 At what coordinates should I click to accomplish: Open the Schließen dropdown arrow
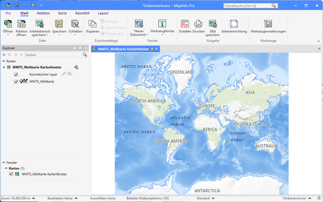75,35
